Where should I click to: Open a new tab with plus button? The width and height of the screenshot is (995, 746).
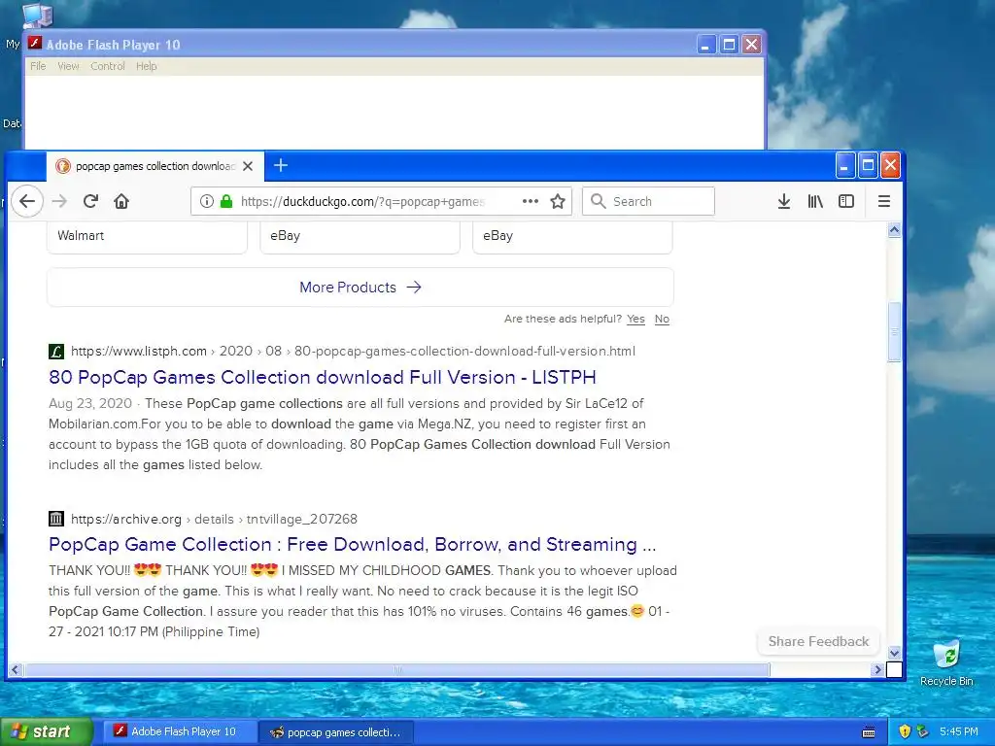[281, 165]
